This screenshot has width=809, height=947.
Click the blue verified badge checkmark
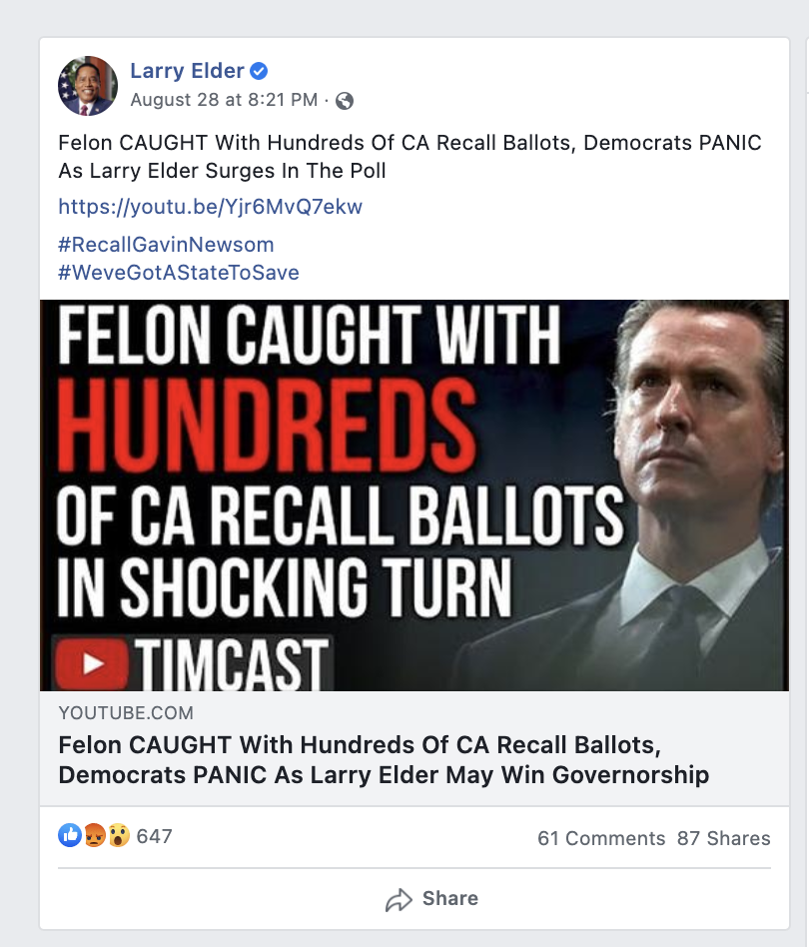pyautogui.click(x=259, y=71)
